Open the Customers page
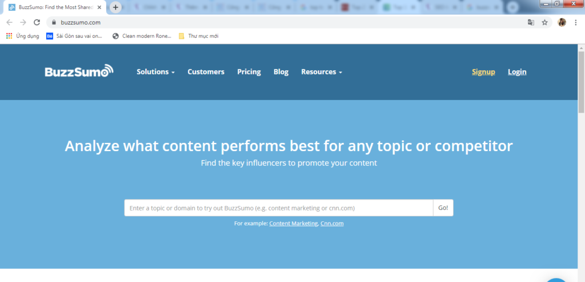Viewport: 585px width, 282px height. [x=206, y=72]
